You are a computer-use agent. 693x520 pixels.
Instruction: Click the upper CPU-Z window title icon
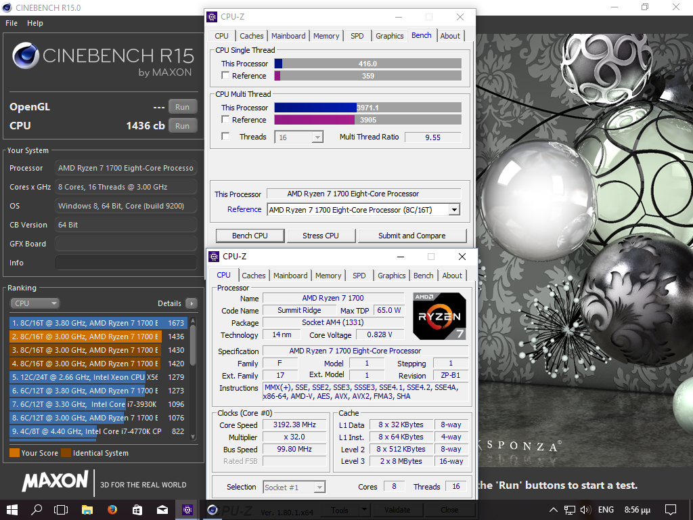[212, 17]
